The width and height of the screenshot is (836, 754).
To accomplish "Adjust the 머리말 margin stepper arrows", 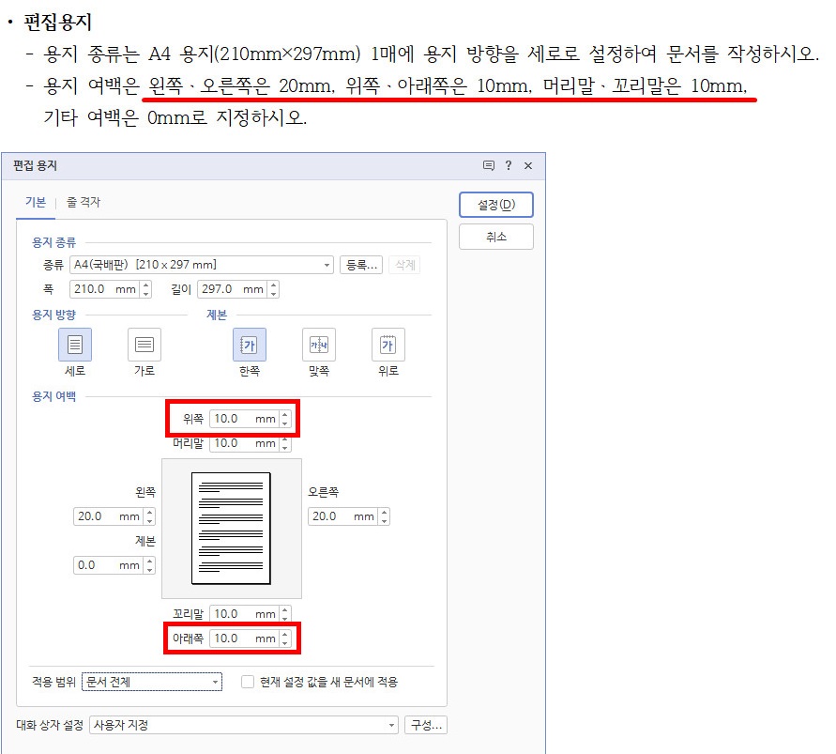I will click(285, 443).
